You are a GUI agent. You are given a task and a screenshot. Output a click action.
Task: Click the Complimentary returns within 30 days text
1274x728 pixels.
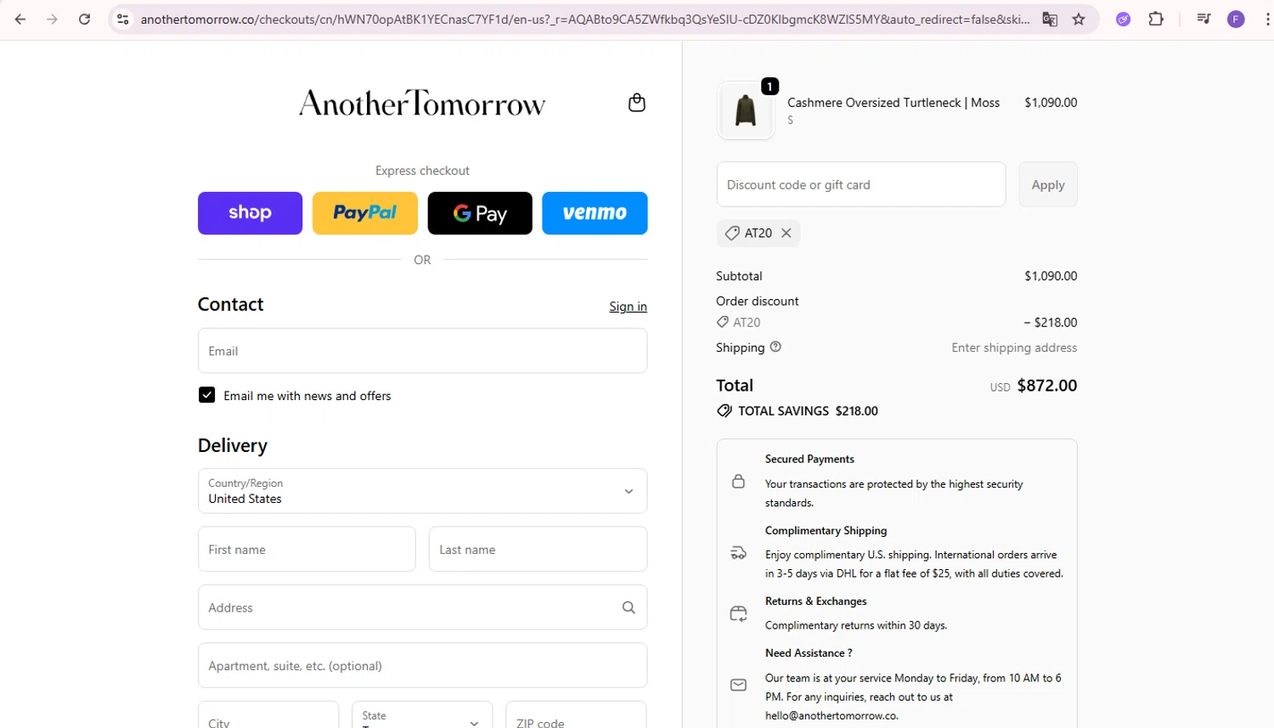coord(856,625)
